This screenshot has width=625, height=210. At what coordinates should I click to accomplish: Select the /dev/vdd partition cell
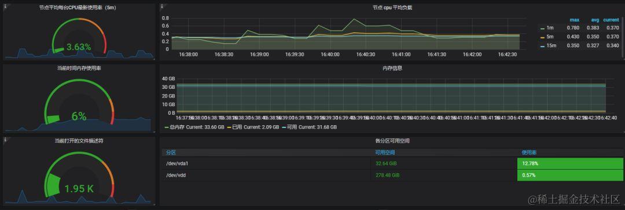click(x=266, y=175)
